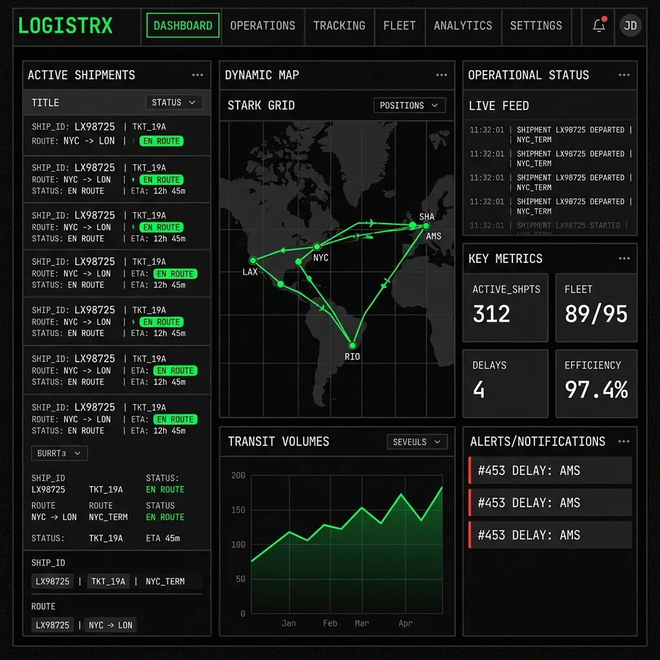Open the Efficiency 97.4% metric card
Screen dimensions: 660x660
[x=596, y=383]
